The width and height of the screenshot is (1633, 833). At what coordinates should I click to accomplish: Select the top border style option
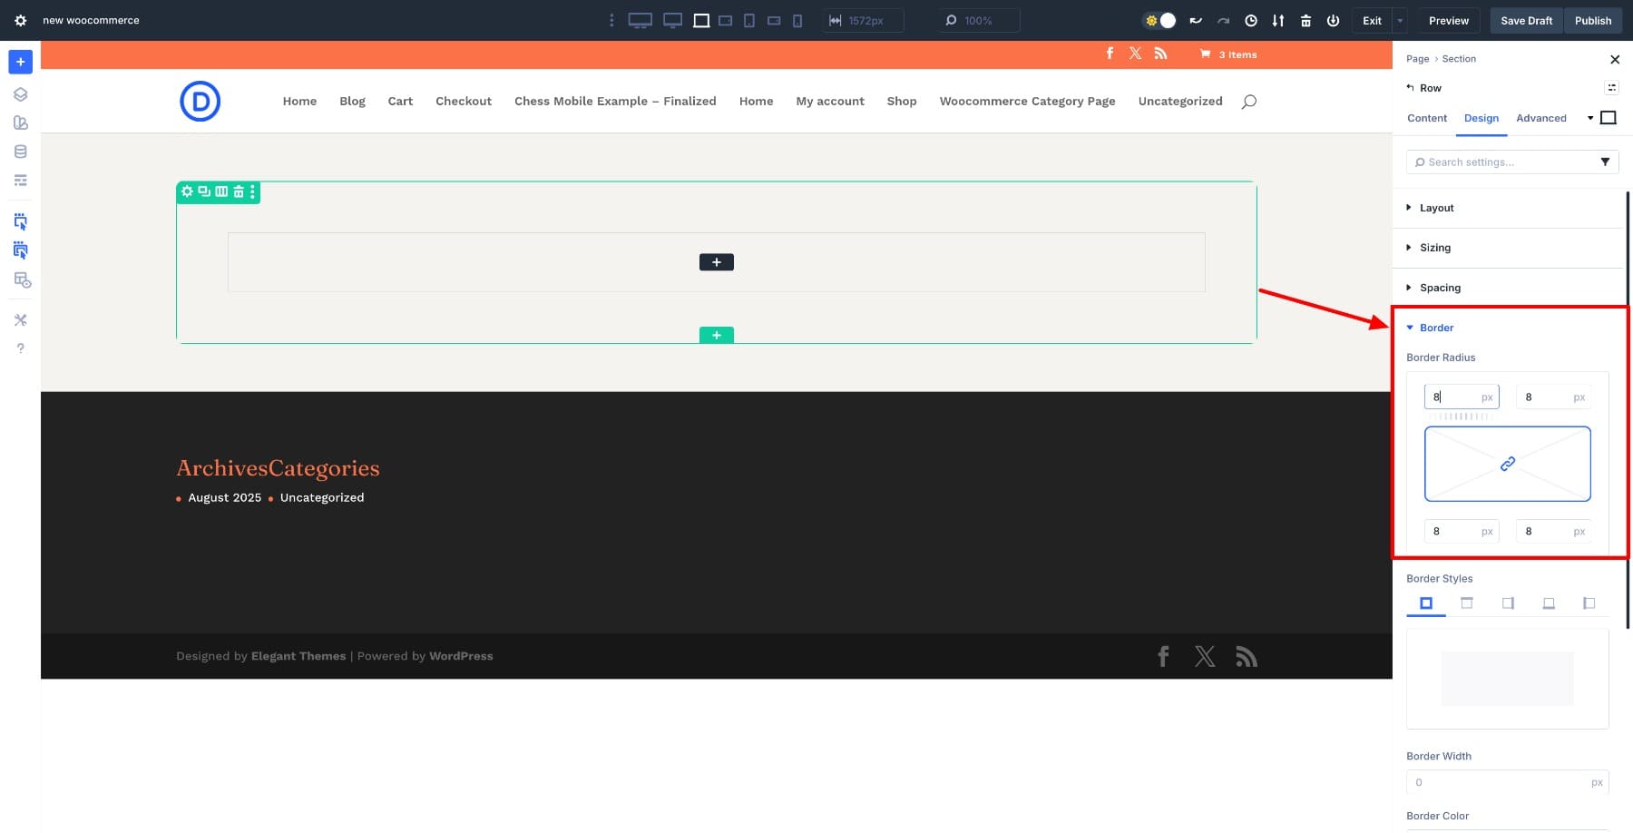1467,603
